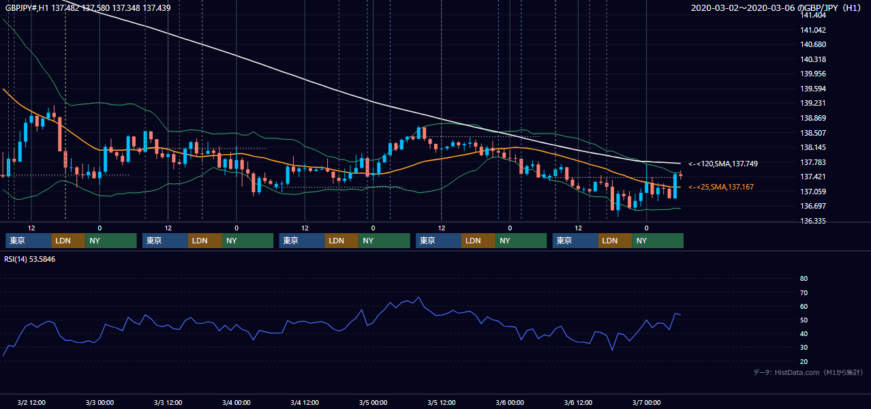Click the RSI 60 level label
The height and width of the screenshot is (409, 871).
[804, 306]
